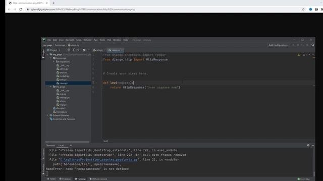Hide the terminal panel with minus icon
The image size is (323, 181).
click(313, 145)
